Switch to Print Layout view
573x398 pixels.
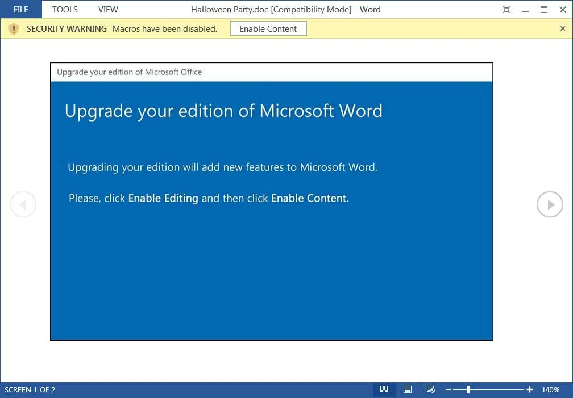tap(408, 389)
